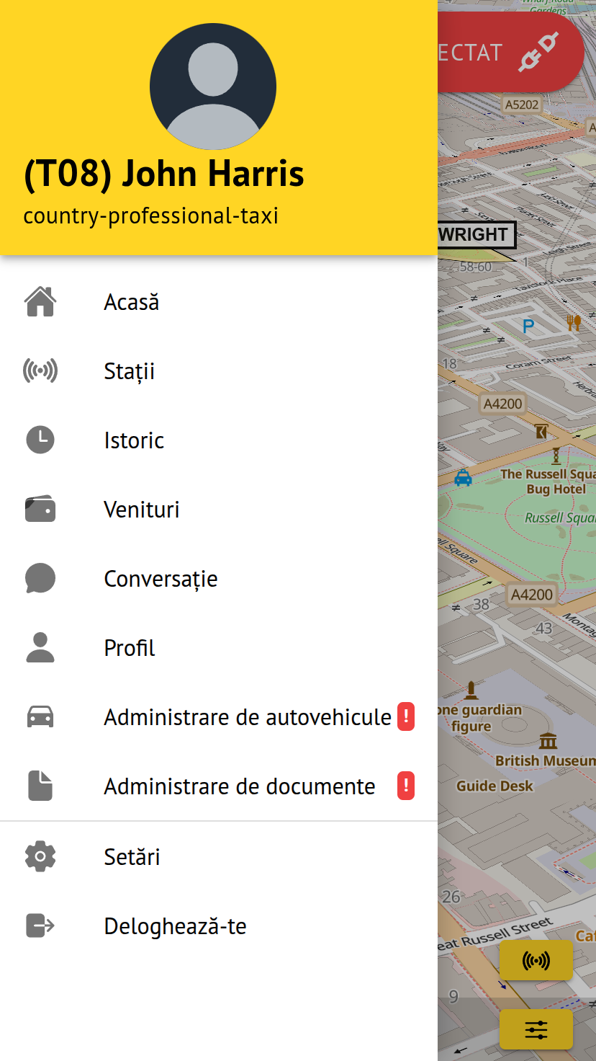This screenshot has height=1061, width=596.
Task: Click the person icon beside Profil
Action: click(x=40, y=648)
